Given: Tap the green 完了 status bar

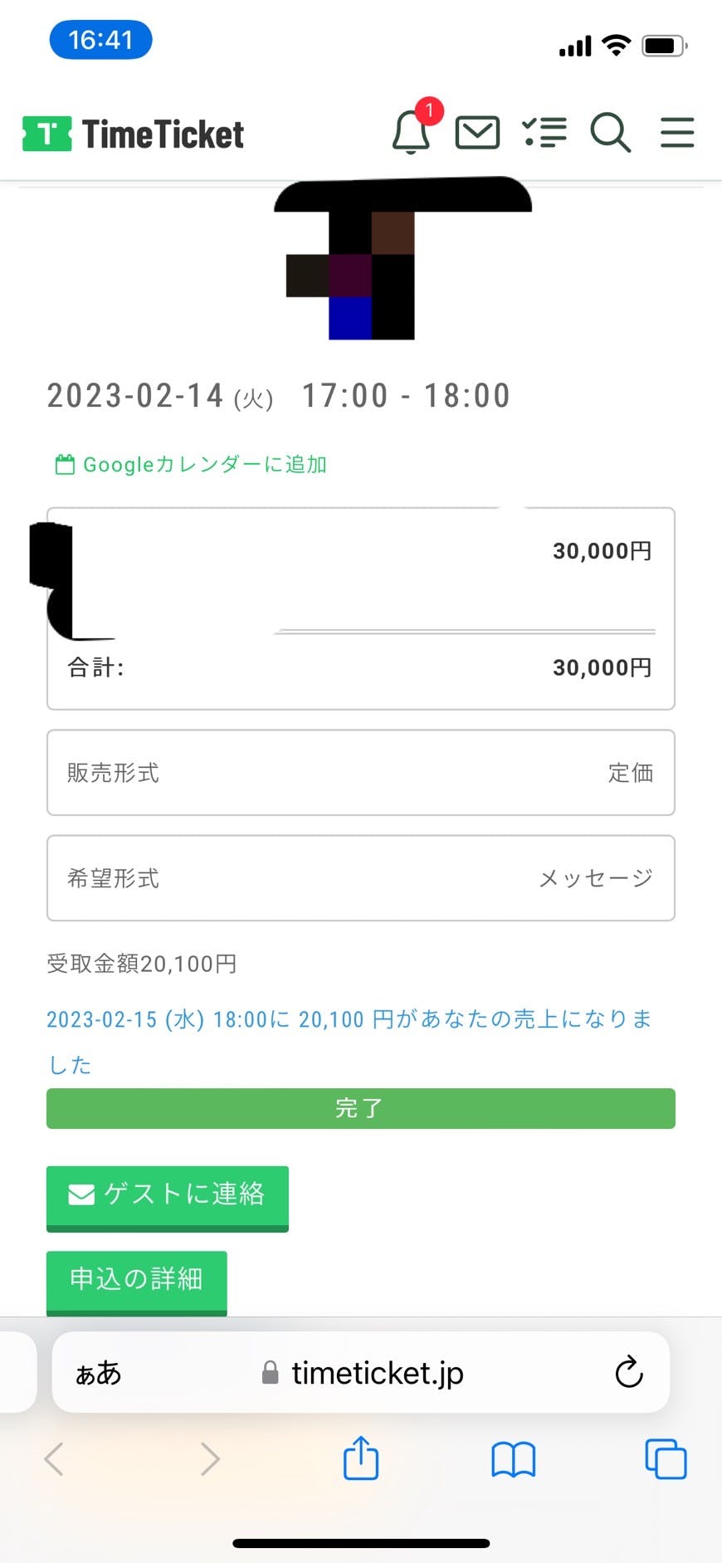Looking at the screenshot, I should pos(360,1108).
